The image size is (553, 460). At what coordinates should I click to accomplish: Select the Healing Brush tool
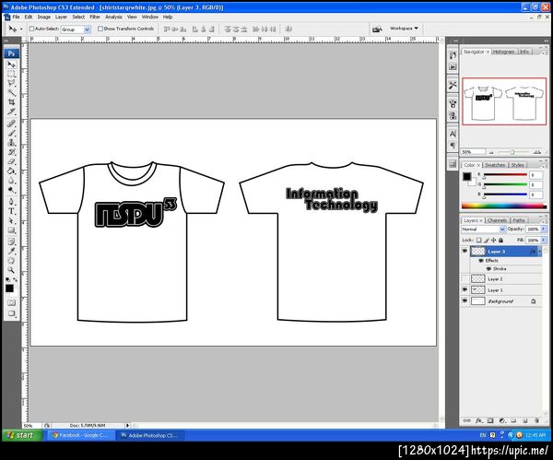[11, 124]
